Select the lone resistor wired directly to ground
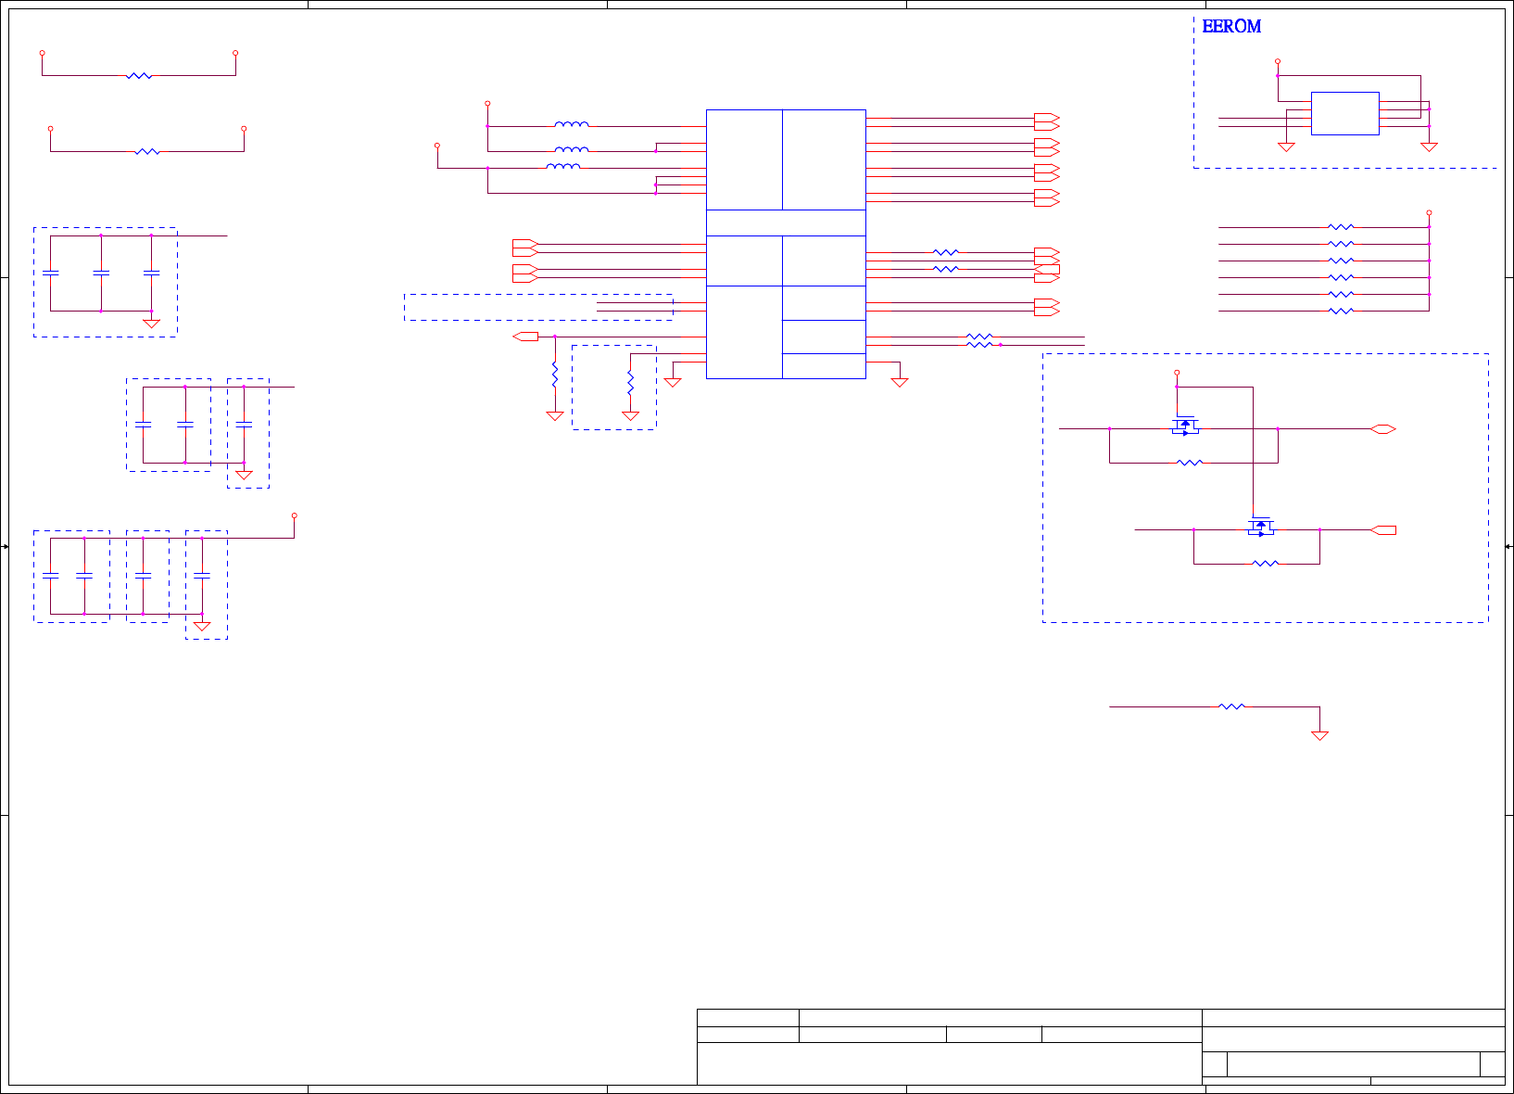1514x1094 pixels. coord(1231,706)
